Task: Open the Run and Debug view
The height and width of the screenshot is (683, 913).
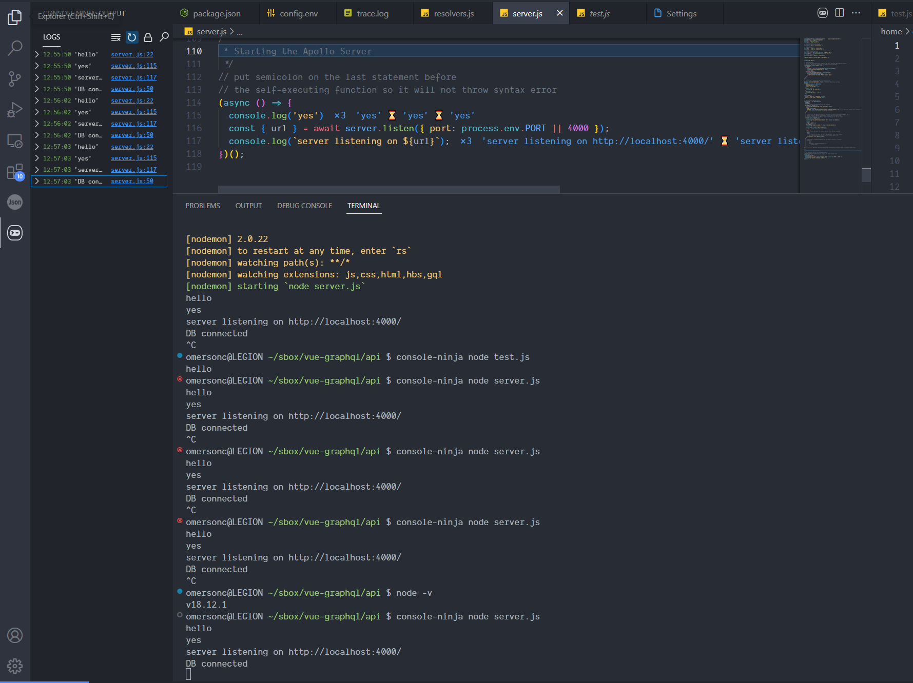Action: tap(15, 109)
